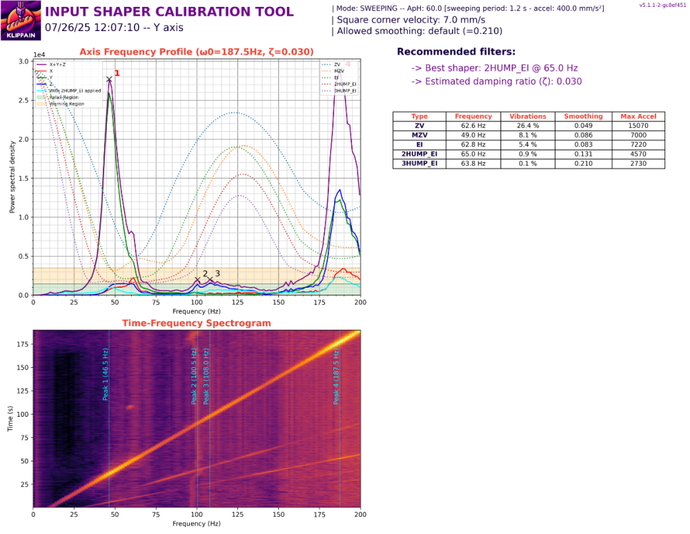This screenshot has height=534, width=690.
Task: Select the '3HUMP_EI' row label in the table
Action: pos(420,164)
